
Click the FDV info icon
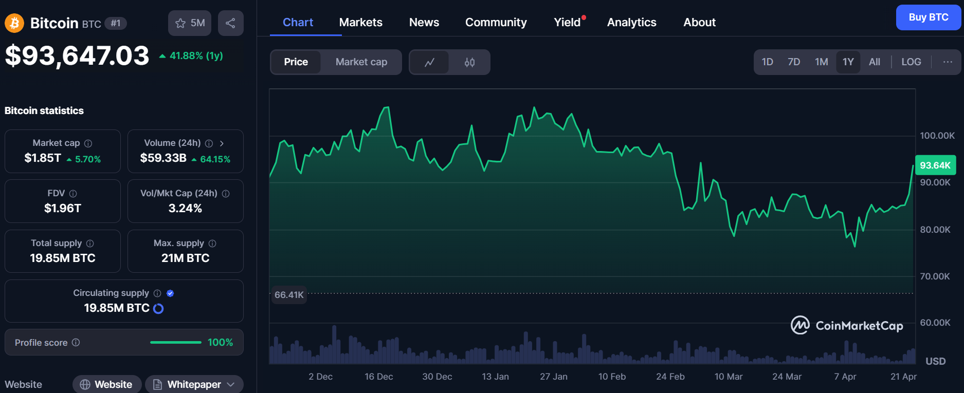click(x=73, y=194)
